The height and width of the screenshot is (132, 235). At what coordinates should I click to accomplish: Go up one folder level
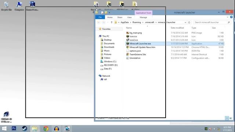[x=112, y=22]
